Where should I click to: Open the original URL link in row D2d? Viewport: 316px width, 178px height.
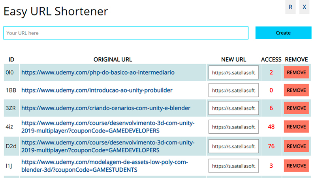coord(108,146)
